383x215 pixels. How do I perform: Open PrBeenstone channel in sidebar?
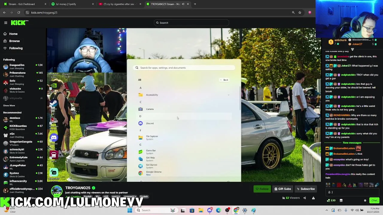coord(23,74)
